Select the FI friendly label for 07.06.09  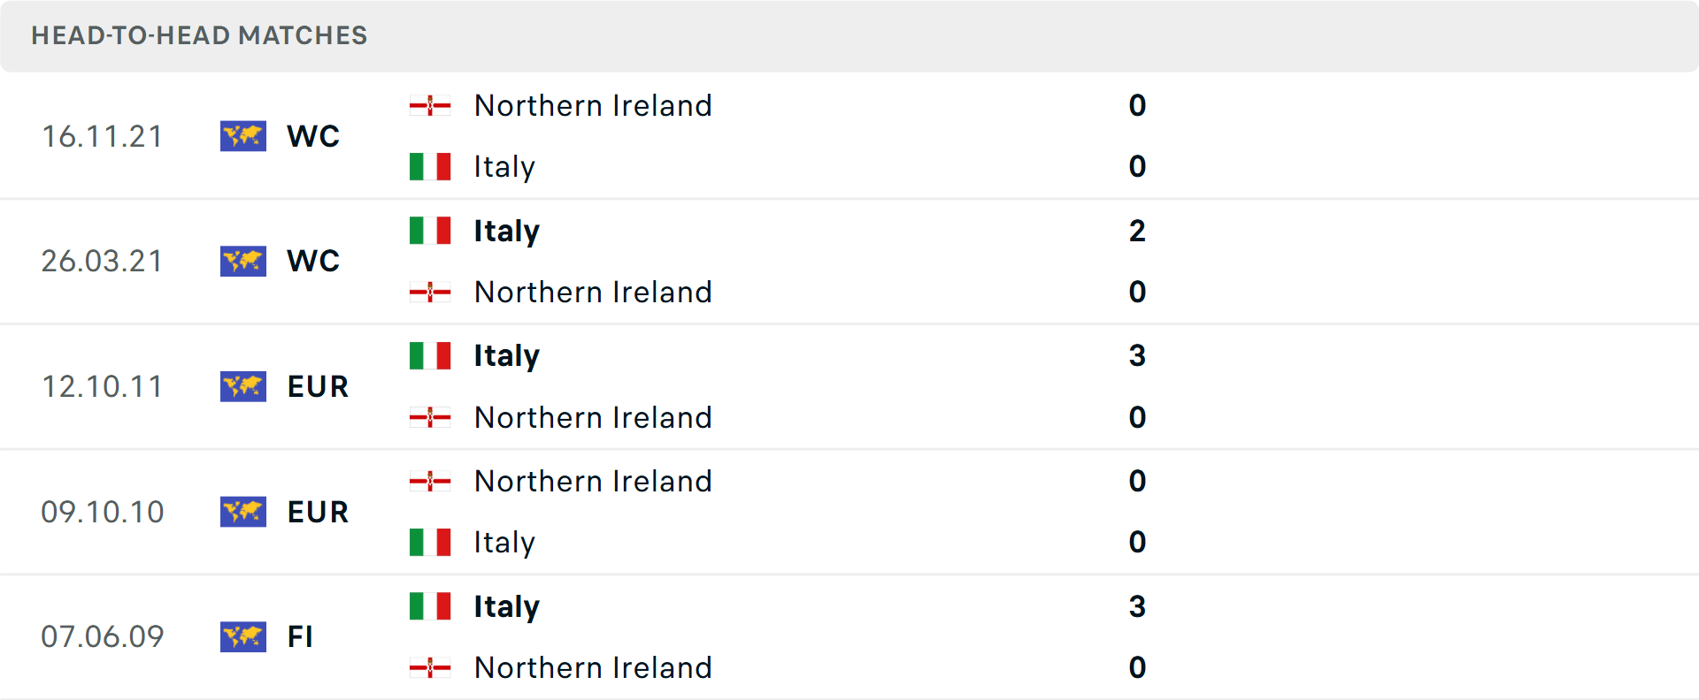301,637
